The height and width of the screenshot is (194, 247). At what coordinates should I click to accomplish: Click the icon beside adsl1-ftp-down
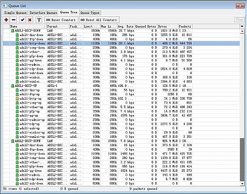point(17,39)
